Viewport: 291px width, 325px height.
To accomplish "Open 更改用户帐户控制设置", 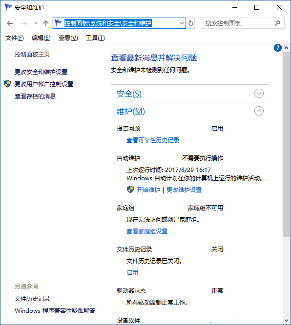I will [44, 84].
